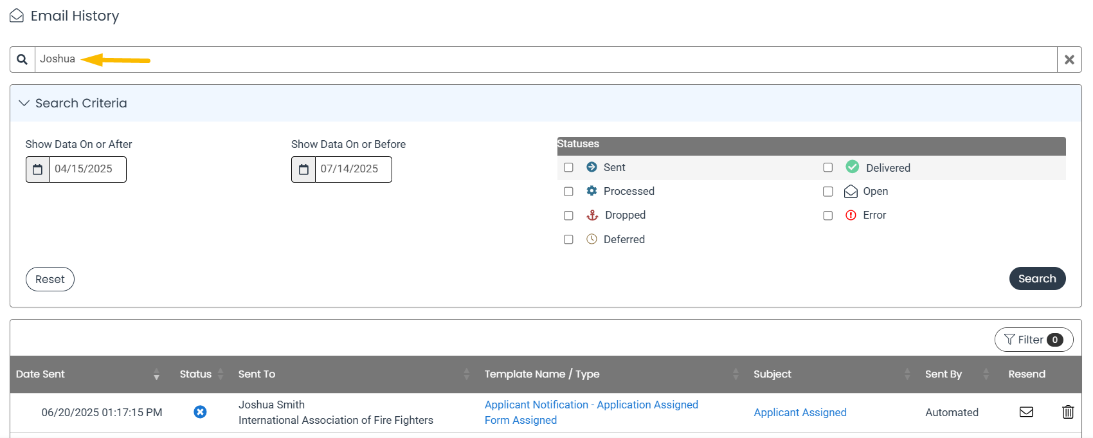The image size is (1093, 438).
Task: Open the Filter button
Action: (x=1034, y=340)
